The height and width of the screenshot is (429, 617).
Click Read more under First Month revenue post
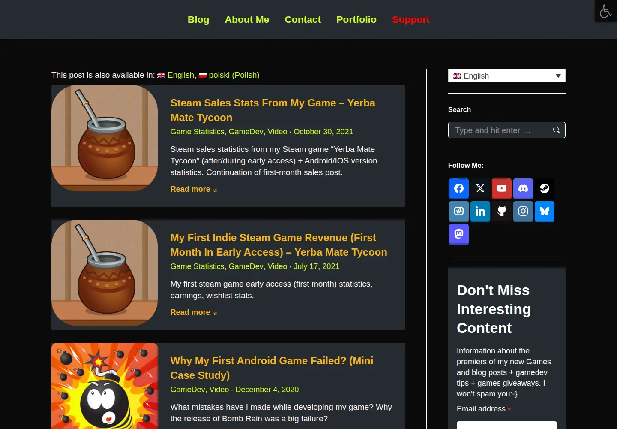[x=194, y=312]
